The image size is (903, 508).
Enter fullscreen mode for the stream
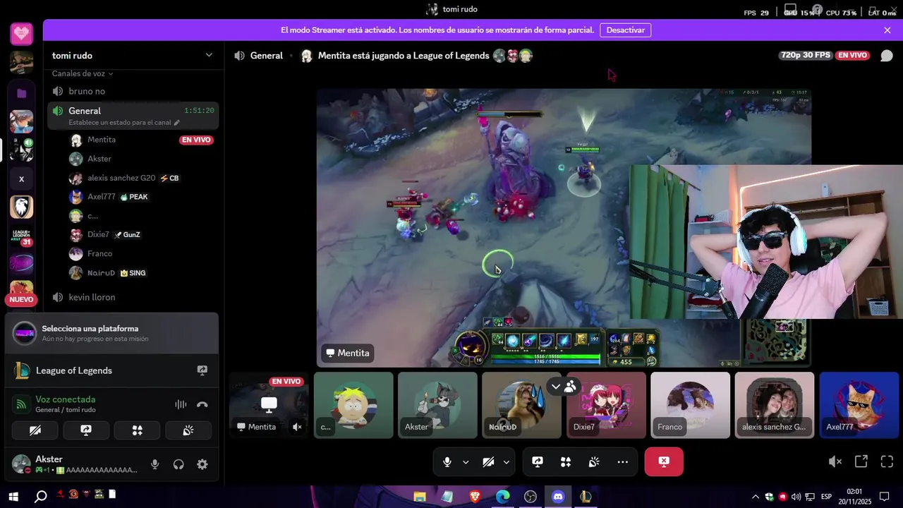[x=887, y=461]
